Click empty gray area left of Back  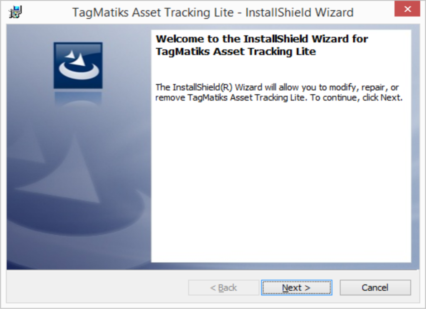(x=97, y=287)
